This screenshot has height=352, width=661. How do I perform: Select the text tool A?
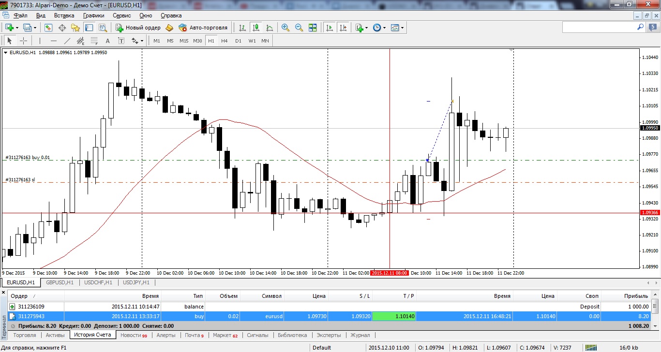click(107, 41)
